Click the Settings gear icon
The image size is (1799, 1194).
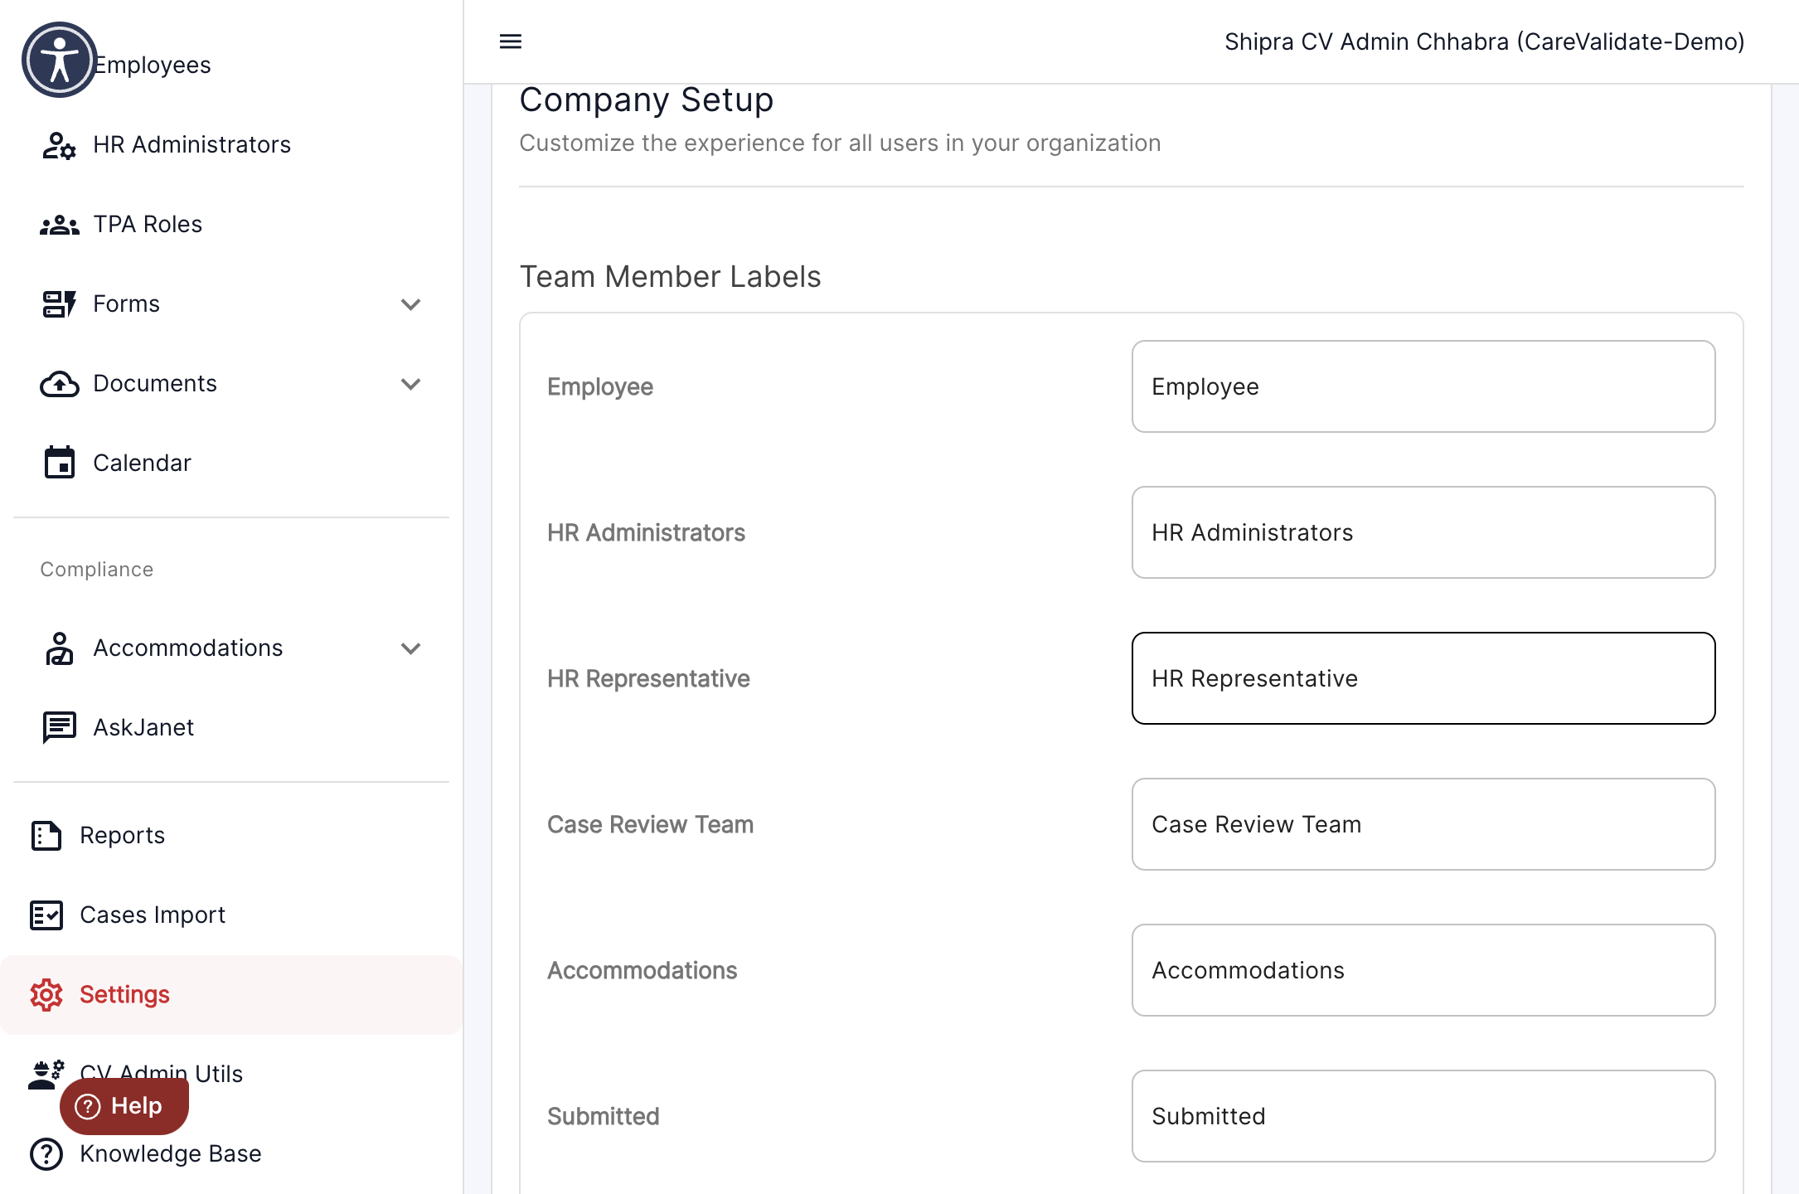(46, 995)
